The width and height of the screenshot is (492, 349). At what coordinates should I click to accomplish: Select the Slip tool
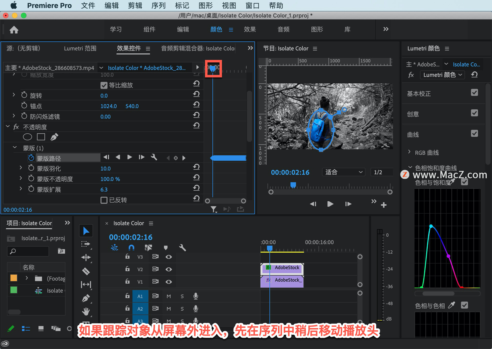click(86, 285)
